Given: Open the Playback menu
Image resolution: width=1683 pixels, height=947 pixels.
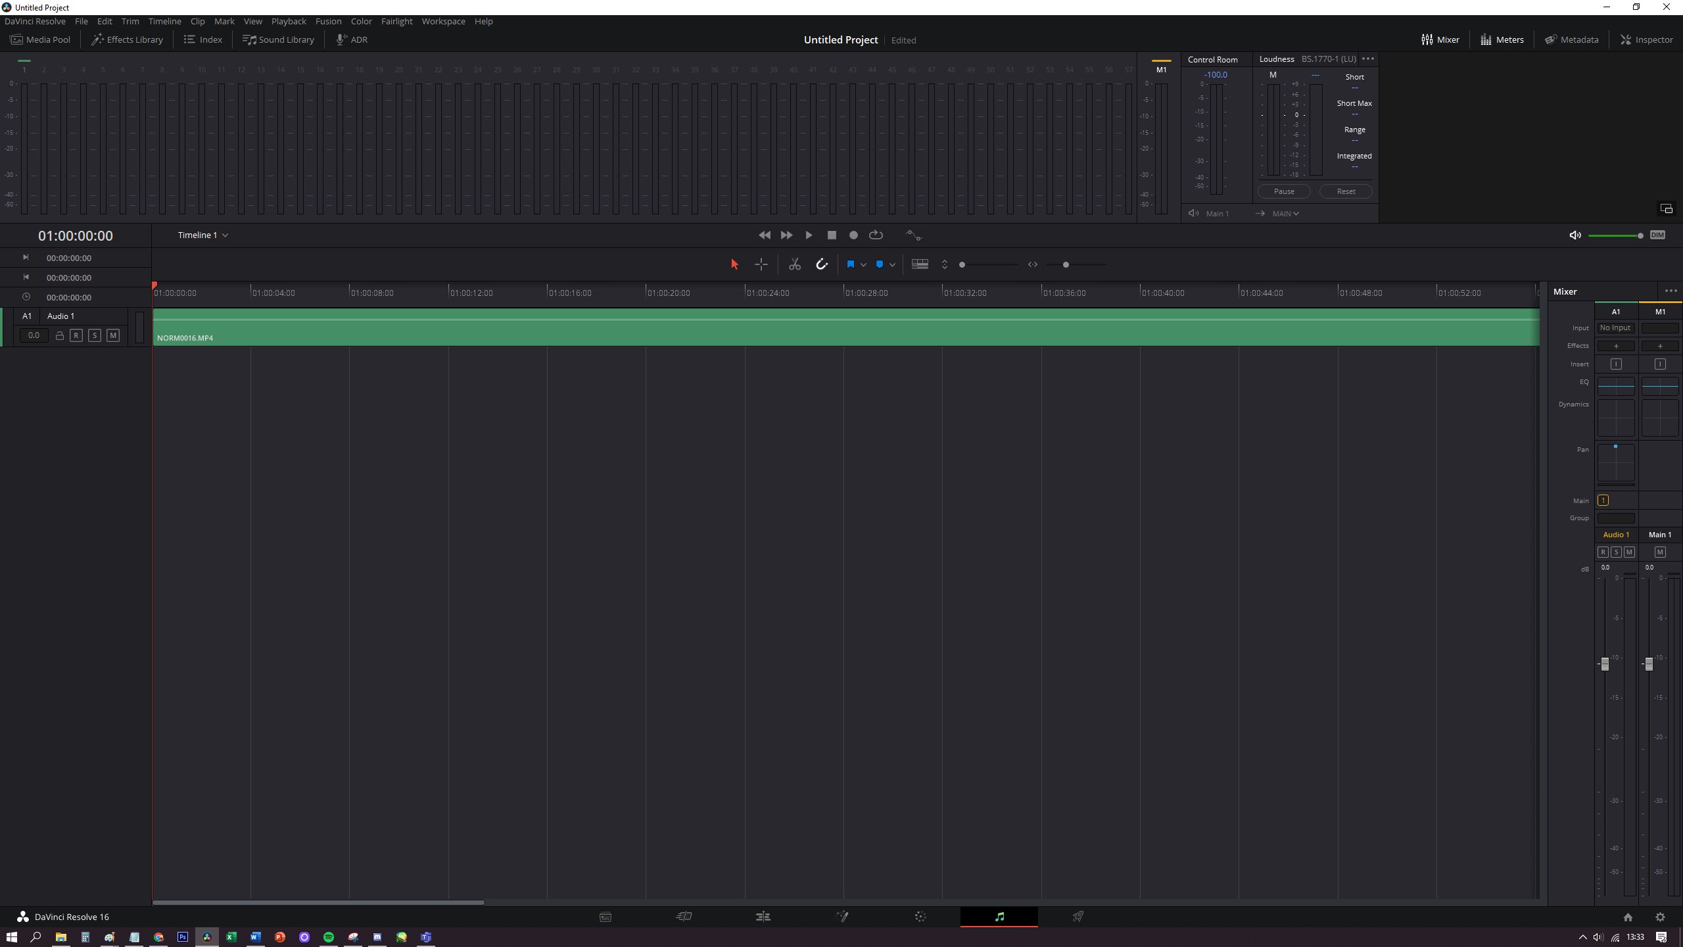Looking at the screenshot, I should tap(289, 21).
